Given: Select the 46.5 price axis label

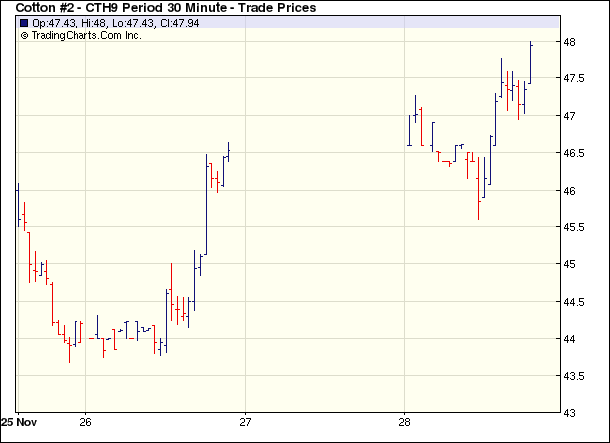Looking at the screenshot, I should pos(575,154).
